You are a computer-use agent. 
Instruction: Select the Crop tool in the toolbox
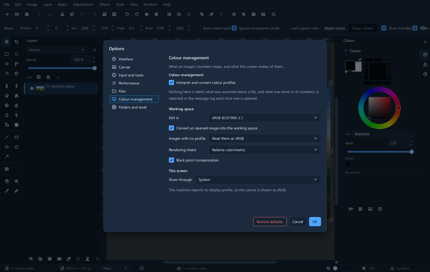pos(17,42)
